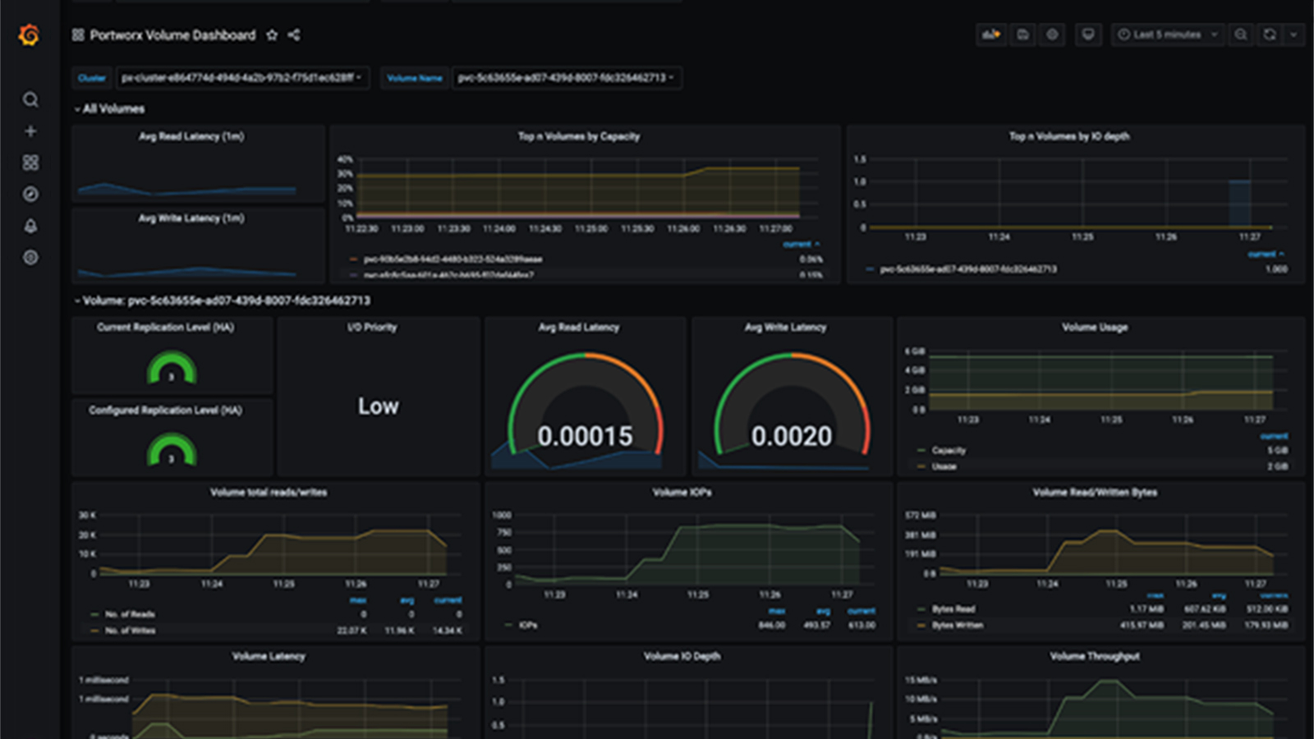The height and width of the screenshot is (739, 1314).
Task: Open the Dashboards grid icon in sidebar
Action: point(30,163)
